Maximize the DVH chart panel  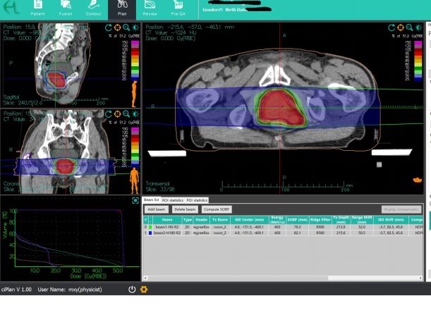click(135, 201)
